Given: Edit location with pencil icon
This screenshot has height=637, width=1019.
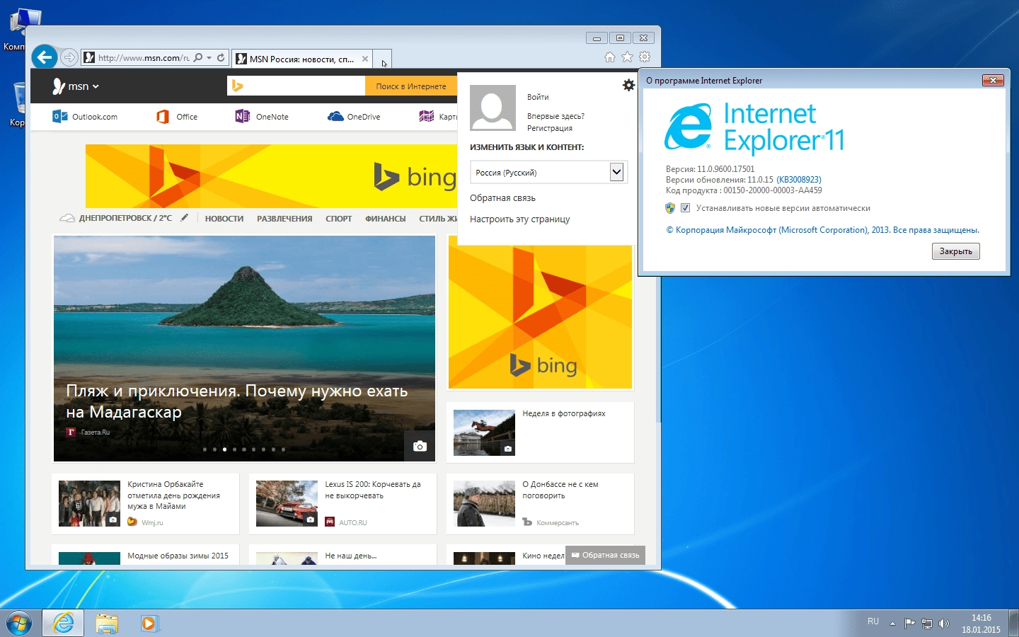Looking at the screenshot, I should coord(185,218).
